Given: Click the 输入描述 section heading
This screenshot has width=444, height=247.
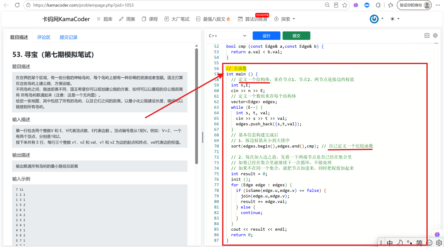Looking at the screenshot, I should (21, 119).
